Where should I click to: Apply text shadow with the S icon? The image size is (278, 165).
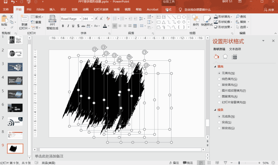coord(78,26)
